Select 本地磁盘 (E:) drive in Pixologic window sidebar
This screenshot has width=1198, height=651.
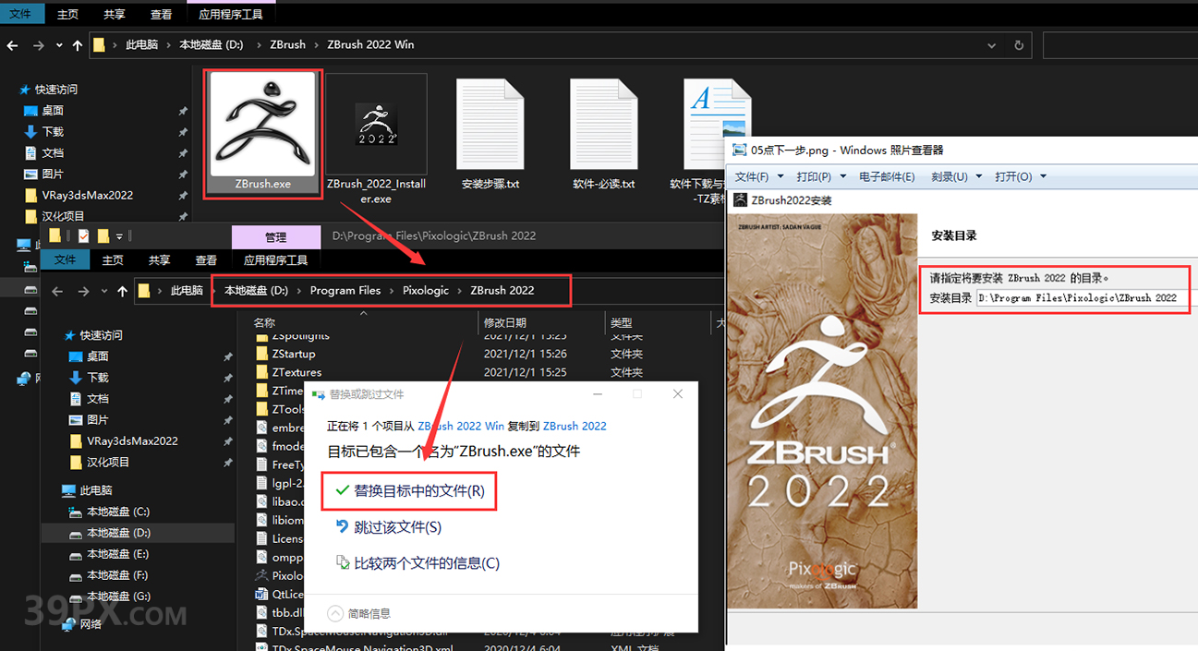[x=118, y=554]
